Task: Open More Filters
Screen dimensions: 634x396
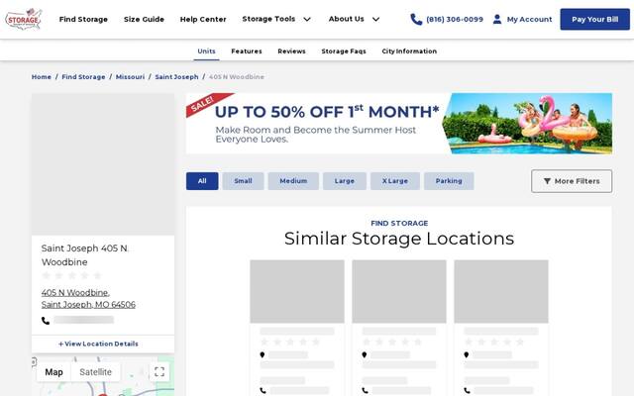Action: pyautogui.click(x=572, y=181)
